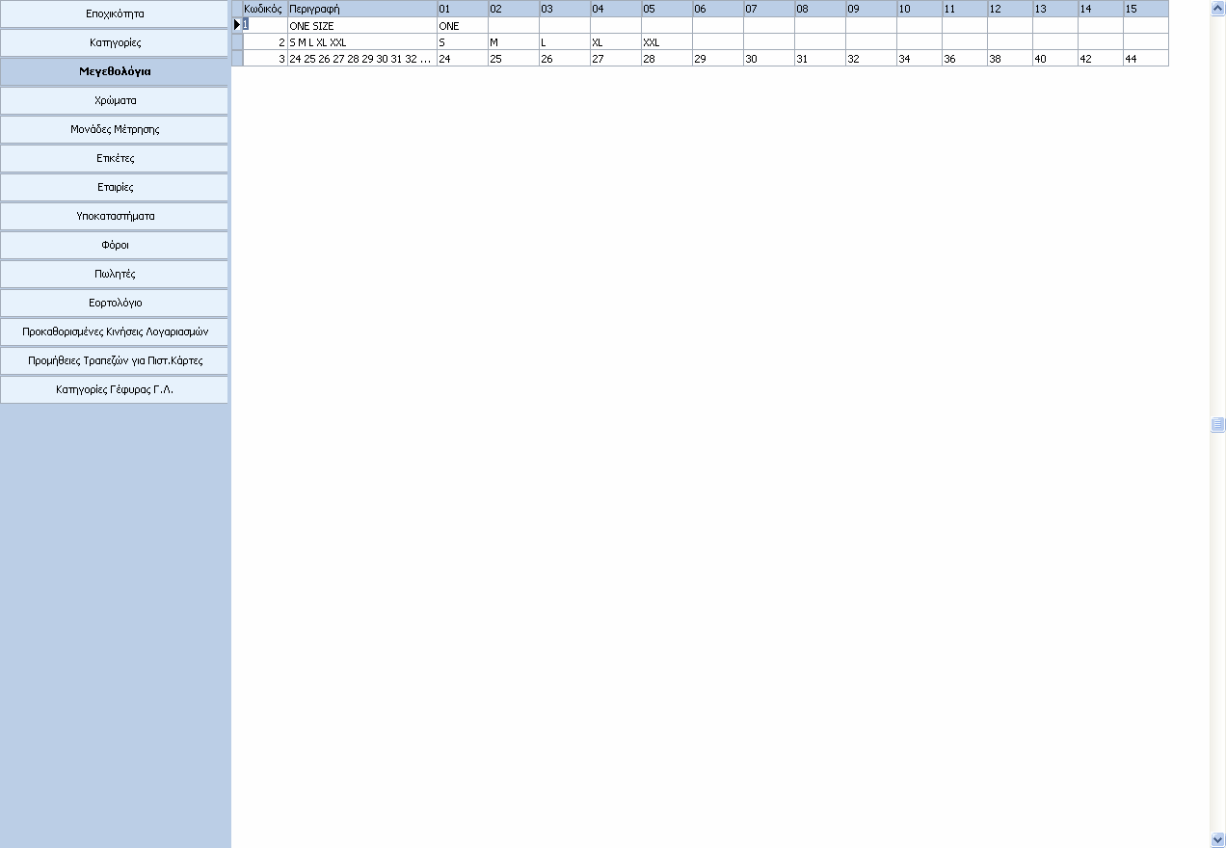Click the size 34 cell
Screen dimensions: 1226x848
[919, 59]
